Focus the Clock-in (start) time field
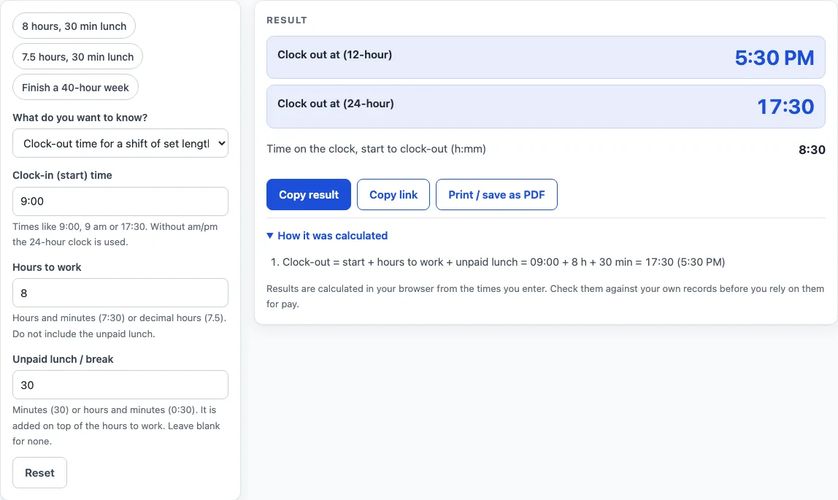The height and width of the screenshot is (500, 838). (x=120, y=201)
